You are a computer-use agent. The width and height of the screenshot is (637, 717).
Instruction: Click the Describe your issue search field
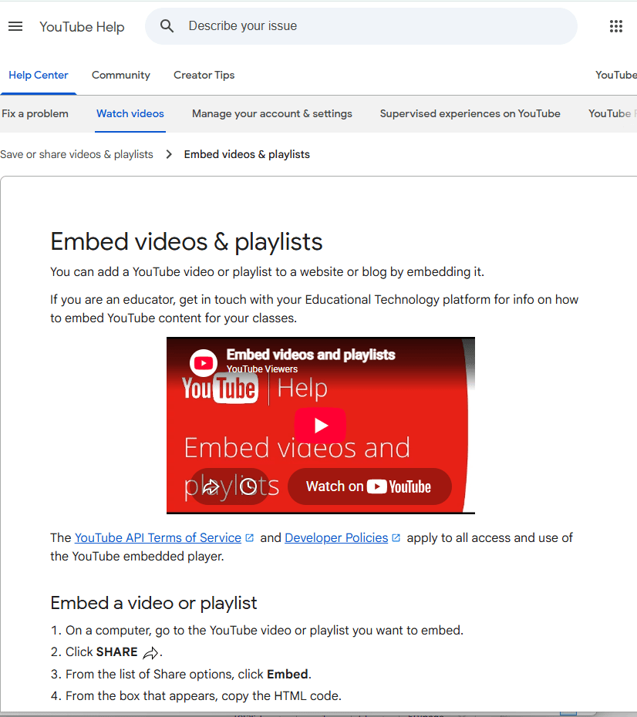[361, 26]
